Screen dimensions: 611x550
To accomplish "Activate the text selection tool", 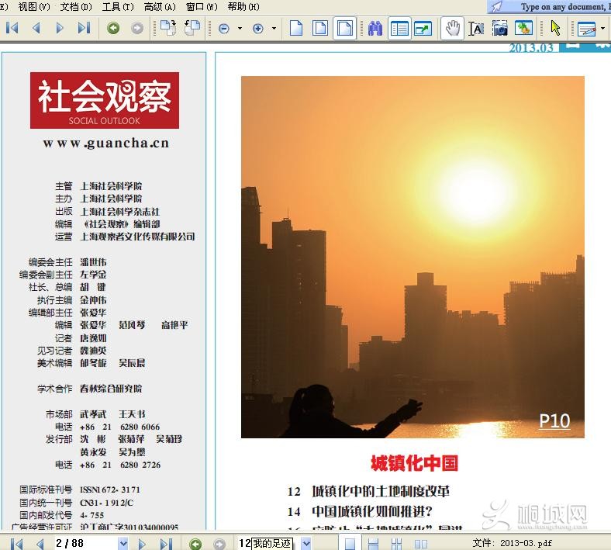I will point(476,29).
